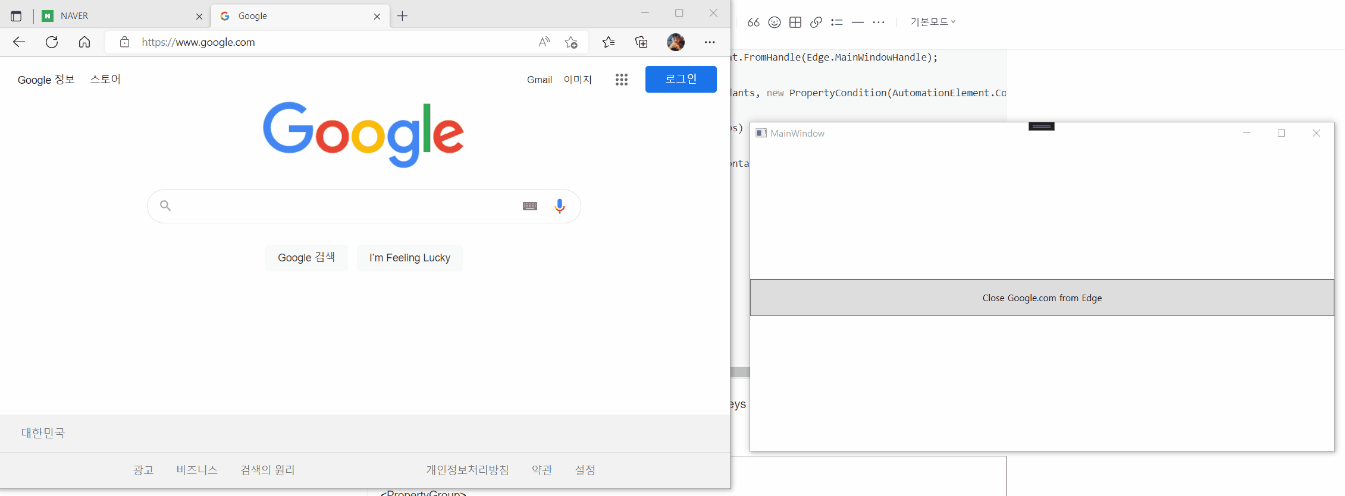Screen dimensions: 1345x496
Task: Add this page to favorites star icon
Action: [571, 42]
